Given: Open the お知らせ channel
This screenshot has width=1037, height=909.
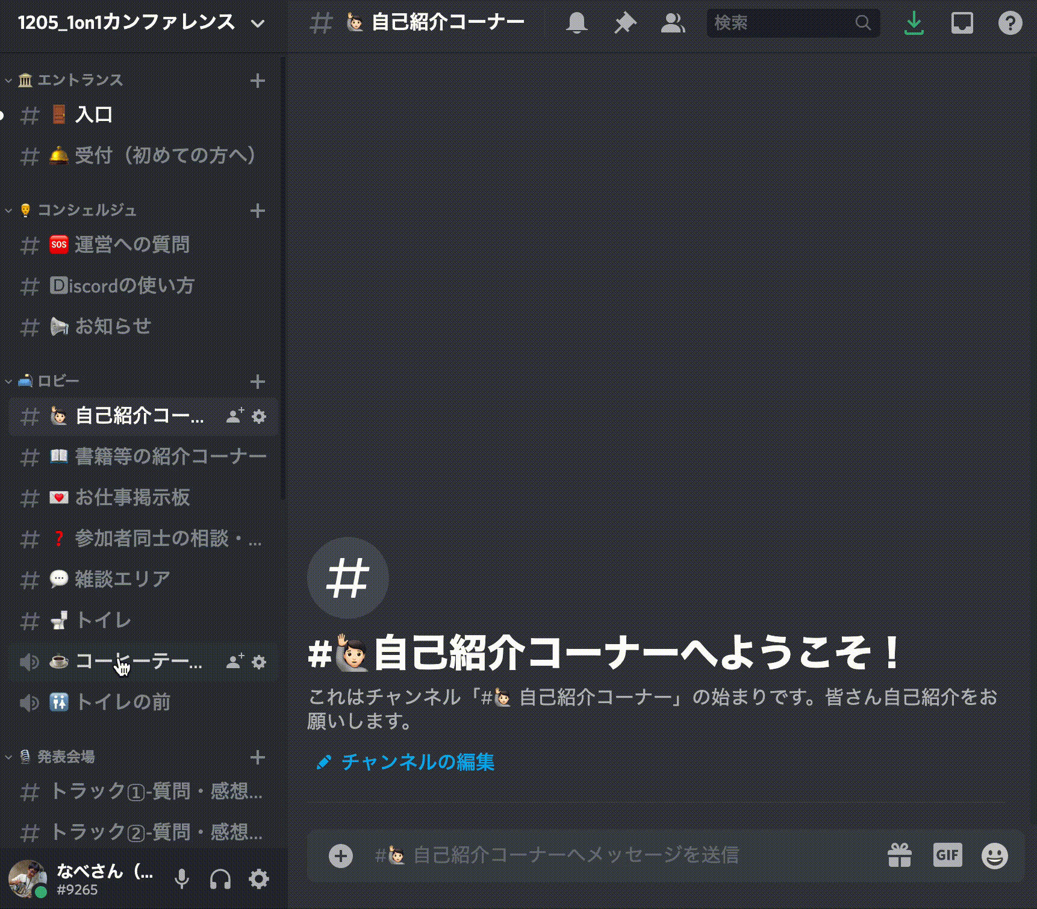Looking at the screenshot, I should tap(113, 326).
